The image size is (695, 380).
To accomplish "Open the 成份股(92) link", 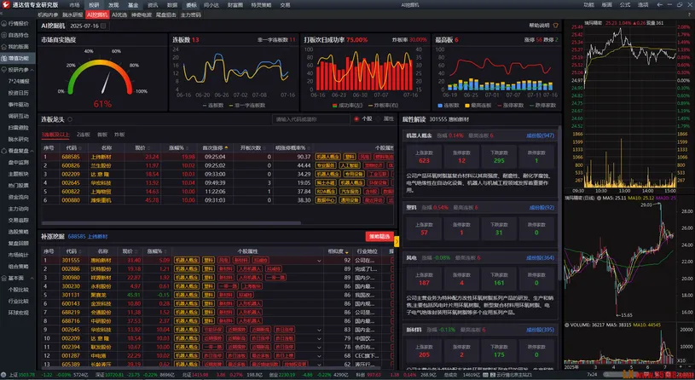I will coord(542,207).
